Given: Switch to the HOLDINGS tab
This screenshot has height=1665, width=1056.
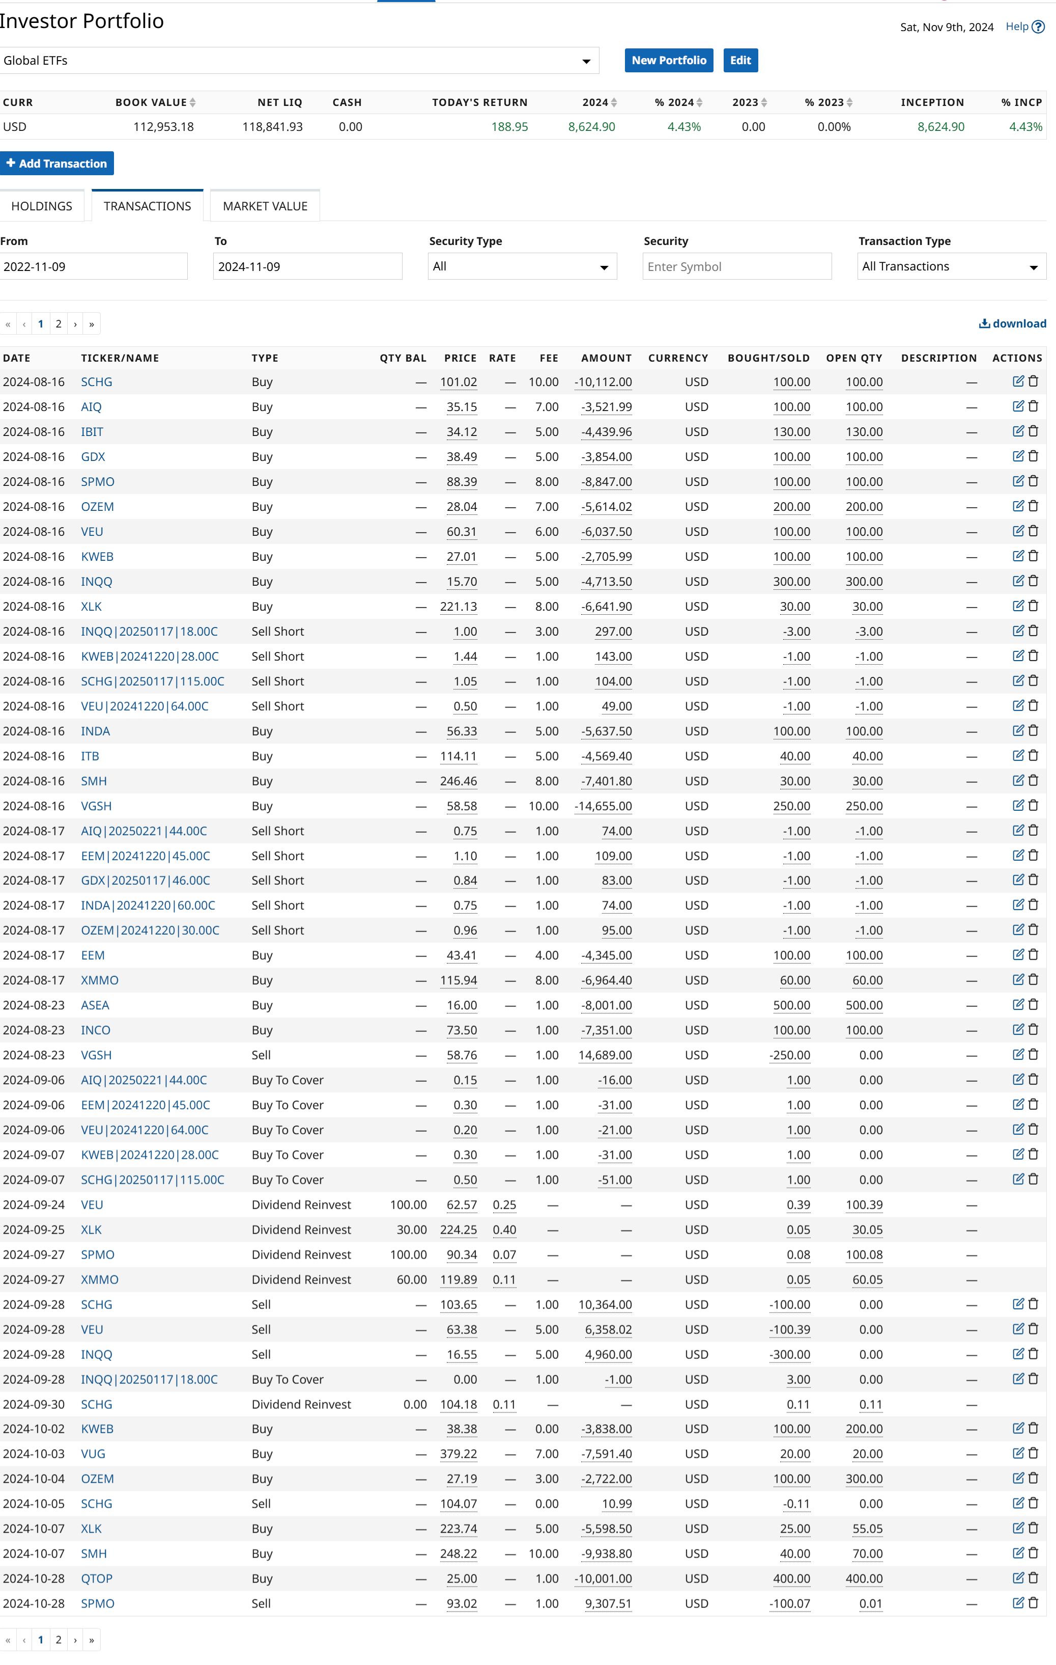Looking at the screenshot, I should point(41,206).
